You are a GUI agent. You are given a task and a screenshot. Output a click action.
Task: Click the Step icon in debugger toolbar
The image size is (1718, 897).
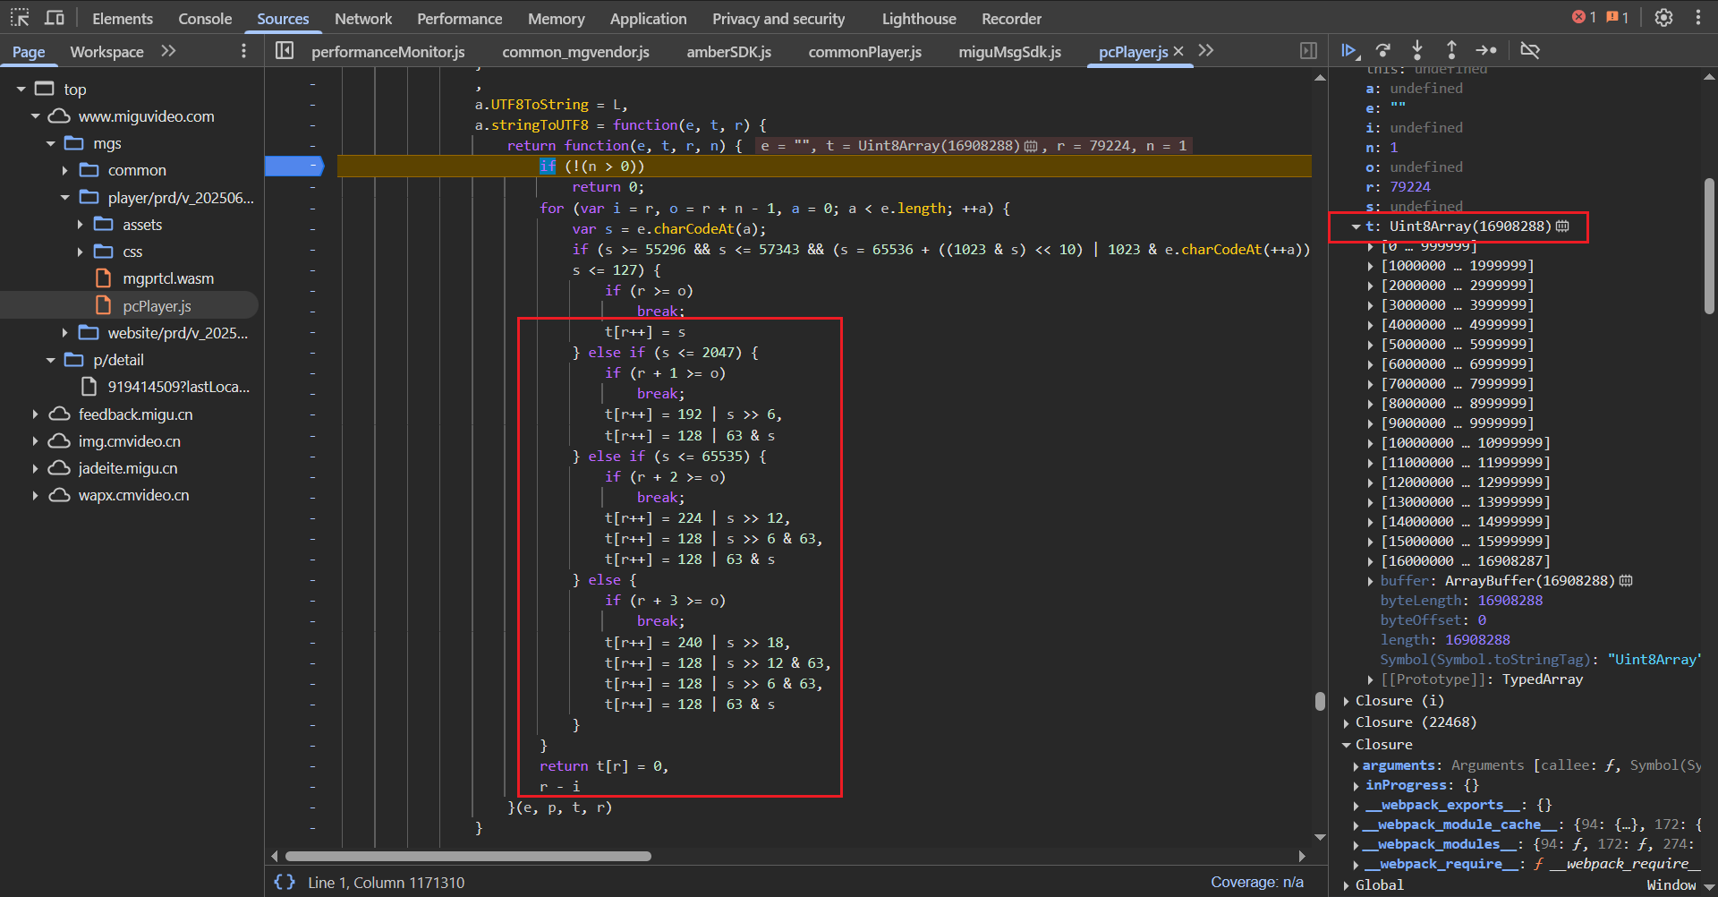[x=1486, y=51]
